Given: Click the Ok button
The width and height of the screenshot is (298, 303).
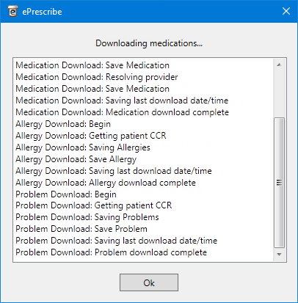Looking at the screenshot, I should click(149, 282).
